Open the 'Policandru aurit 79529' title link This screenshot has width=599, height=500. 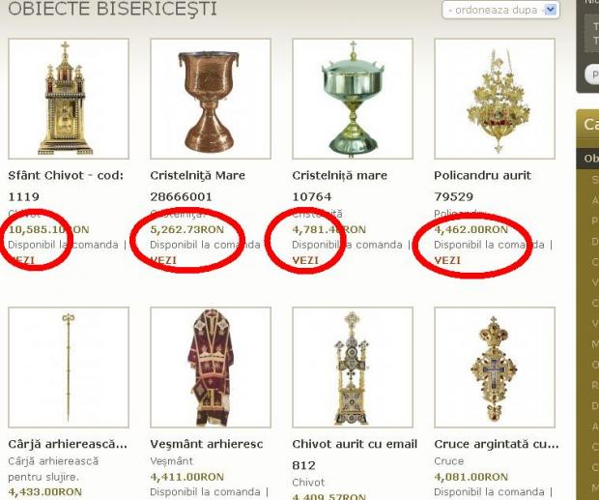click(482, 186)
